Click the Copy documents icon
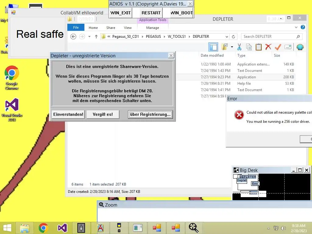 (x=249, y=47)
